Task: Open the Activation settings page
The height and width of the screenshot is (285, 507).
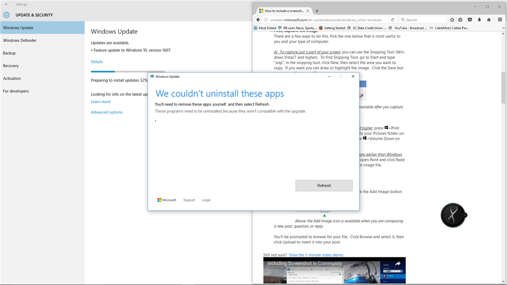Action: tap(43, 78)
